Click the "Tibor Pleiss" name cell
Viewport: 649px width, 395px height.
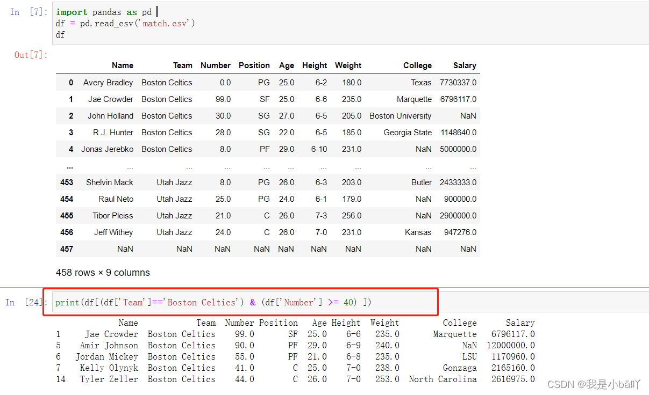point(113,216)
